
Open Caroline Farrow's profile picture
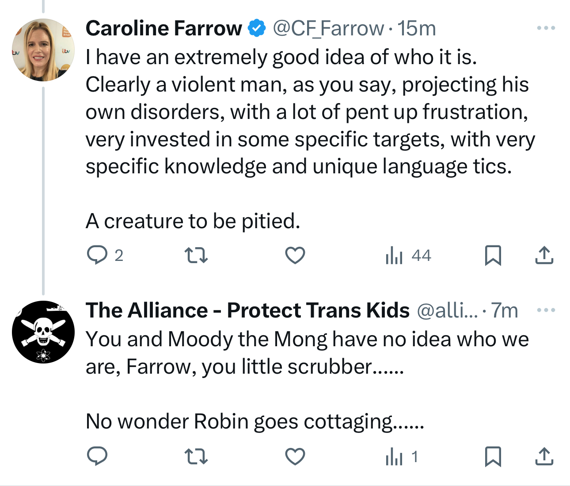point(43,50)
